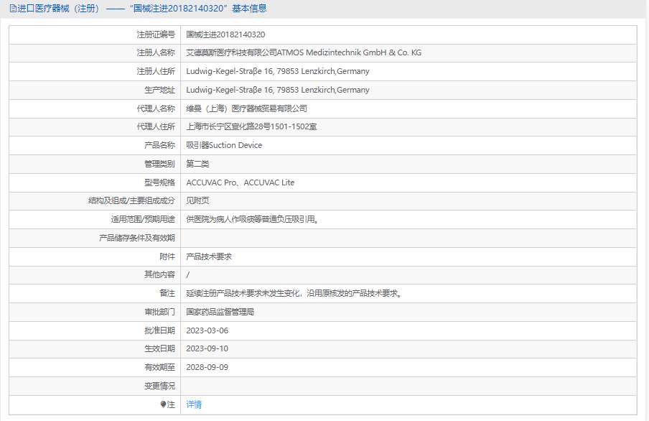Click the 注册人名称 label
Screen dimensions: 649x421
(156, 52)
